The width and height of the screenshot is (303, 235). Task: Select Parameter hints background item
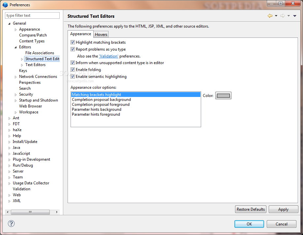tap(136, 109)
